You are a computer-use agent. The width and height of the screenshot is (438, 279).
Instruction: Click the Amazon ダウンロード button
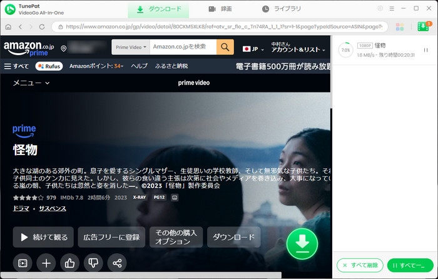pyautogui.click(x=234, y=237)
